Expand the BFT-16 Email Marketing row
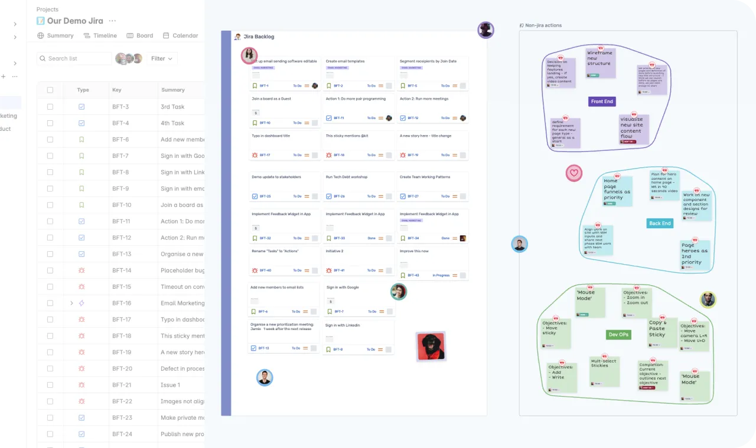Screen dimensions: 756x448 (71, 303)
